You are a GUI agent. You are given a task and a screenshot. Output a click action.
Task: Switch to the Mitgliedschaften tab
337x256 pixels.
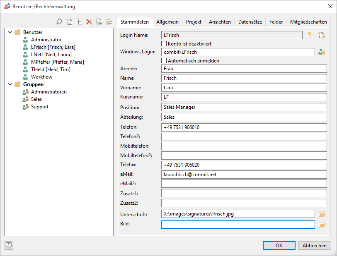coord(308,22)
